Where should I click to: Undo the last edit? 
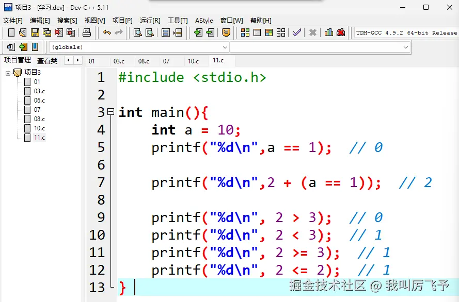coord(107,32)
